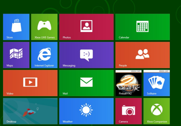Viewport: 181px width, 126px height.
Task: Launch the Maps tile
Action: pos(16,55)
